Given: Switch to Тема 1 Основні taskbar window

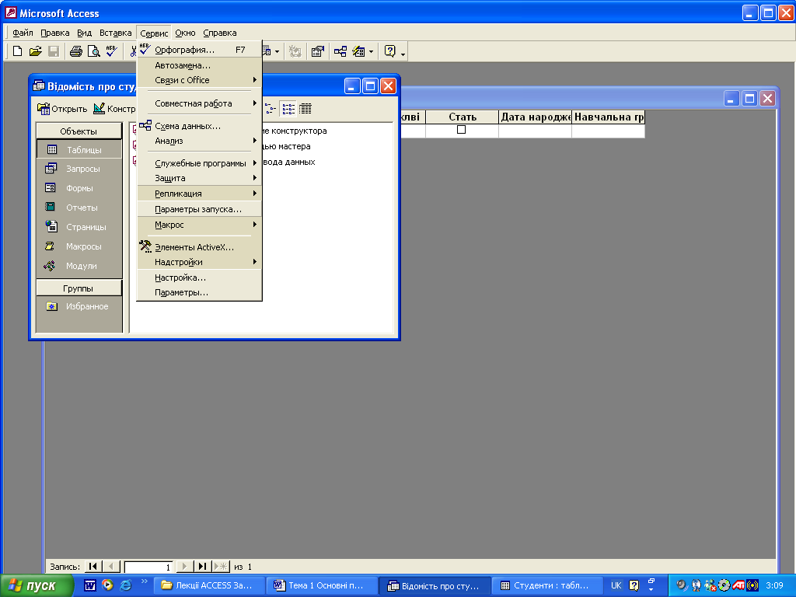Looking at the screenshot, I should pyautogui.click(x=322, y=585).
